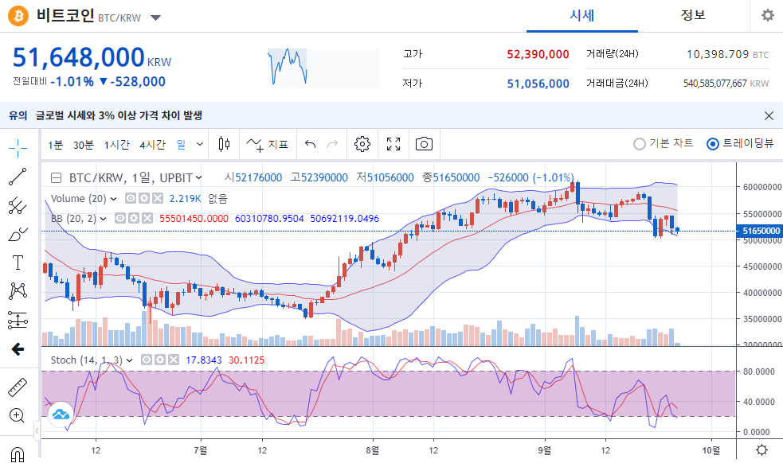Collapse the BTC/KRW legend box toggle
The width and height of the screenshot is (783, 463).
[x=57, y=177]
